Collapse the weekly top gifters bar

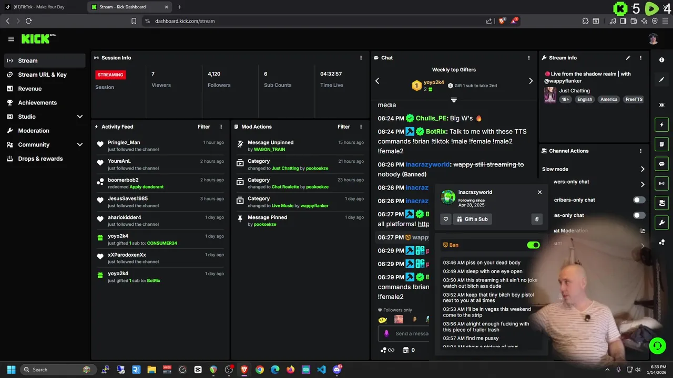coord(454,100)
